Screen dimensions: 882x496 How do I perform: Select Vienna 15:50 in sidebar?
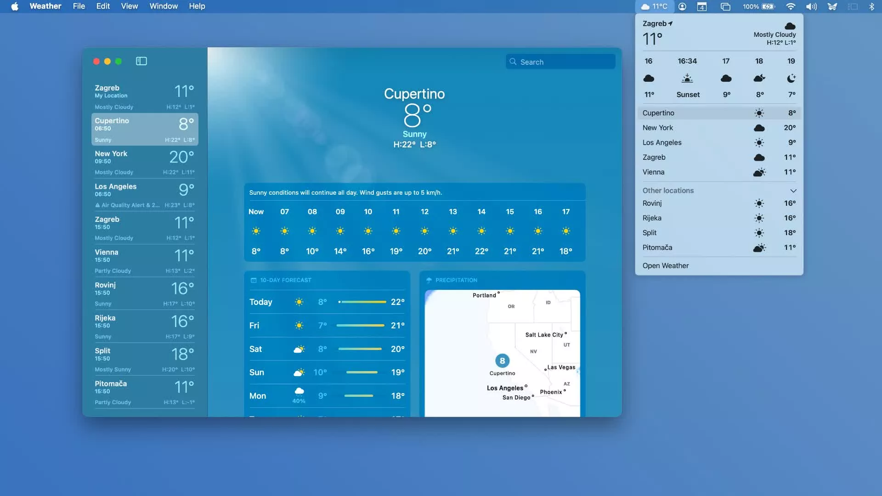(145, 261)
